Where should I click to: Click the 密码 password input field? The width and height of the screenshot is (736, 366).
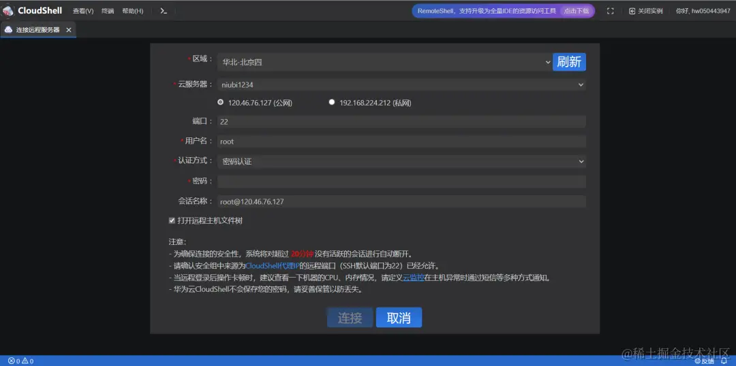coord(401,182)
